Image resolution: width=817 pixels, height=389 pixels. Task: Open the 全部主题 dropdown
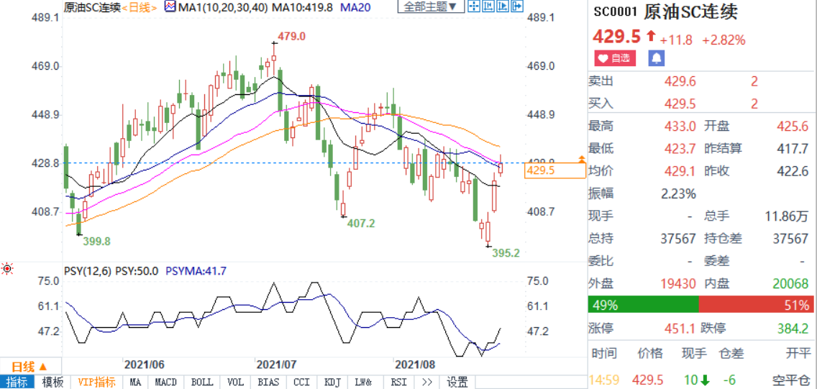pyautogui.click(x=430, y=6)
